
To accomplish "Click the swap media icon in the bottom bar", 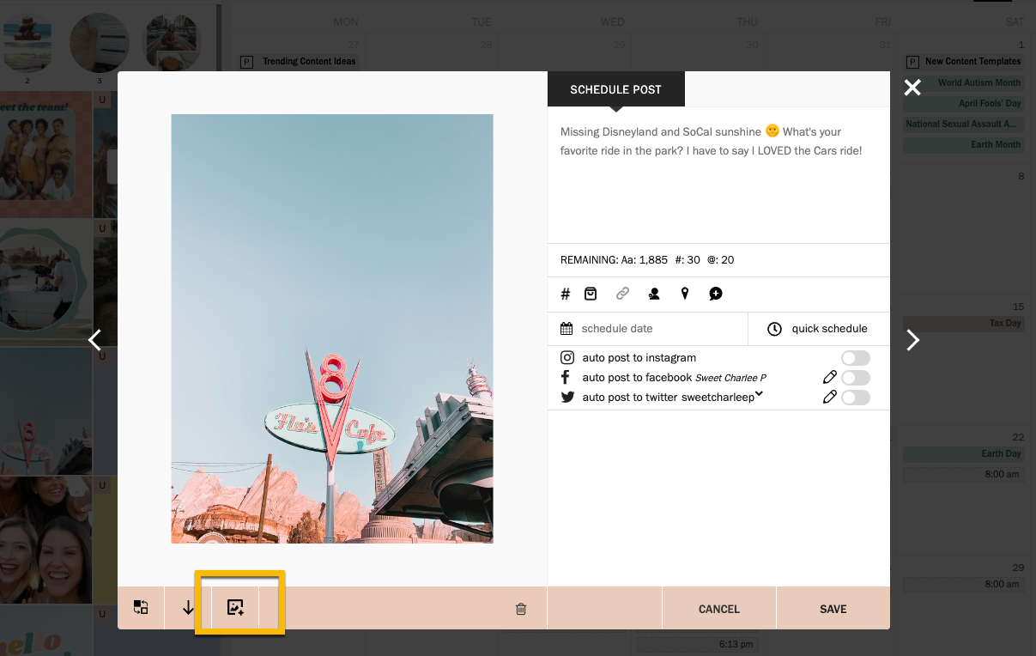I will tap(141, 608).
